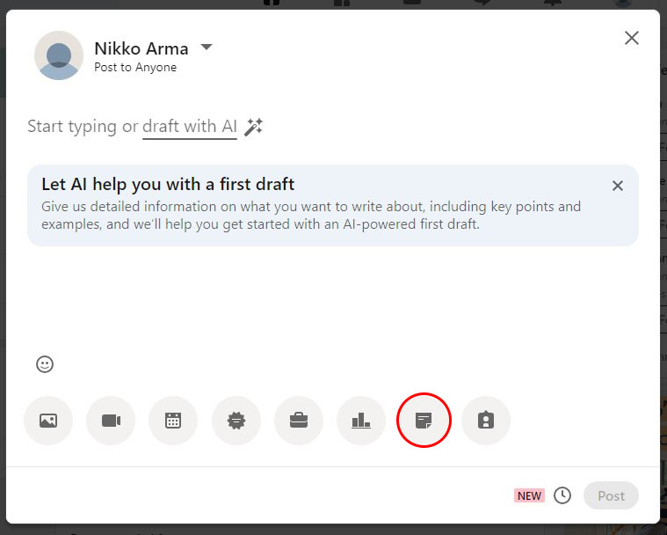The image size is (667, 535).
Task: Celebrate an occasion with the badge icon
Action: [x=236, y=421]
